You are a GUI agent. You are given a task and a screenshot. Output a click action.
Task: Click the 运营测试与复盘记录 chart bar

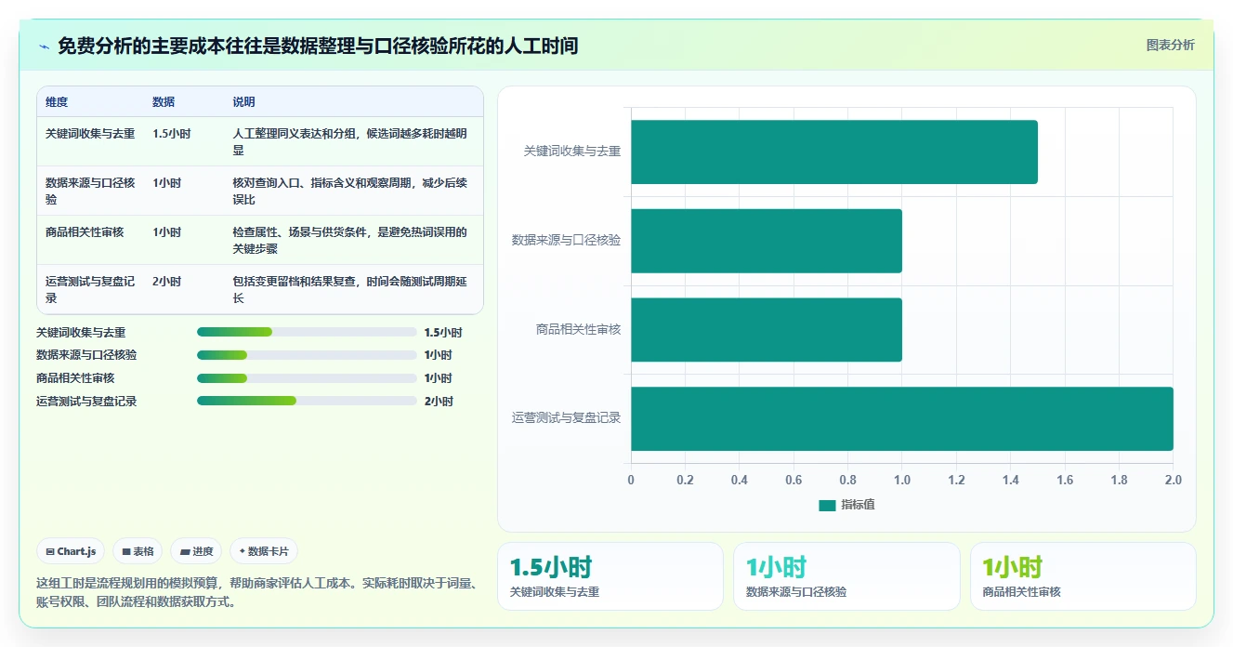pos(902,418)
